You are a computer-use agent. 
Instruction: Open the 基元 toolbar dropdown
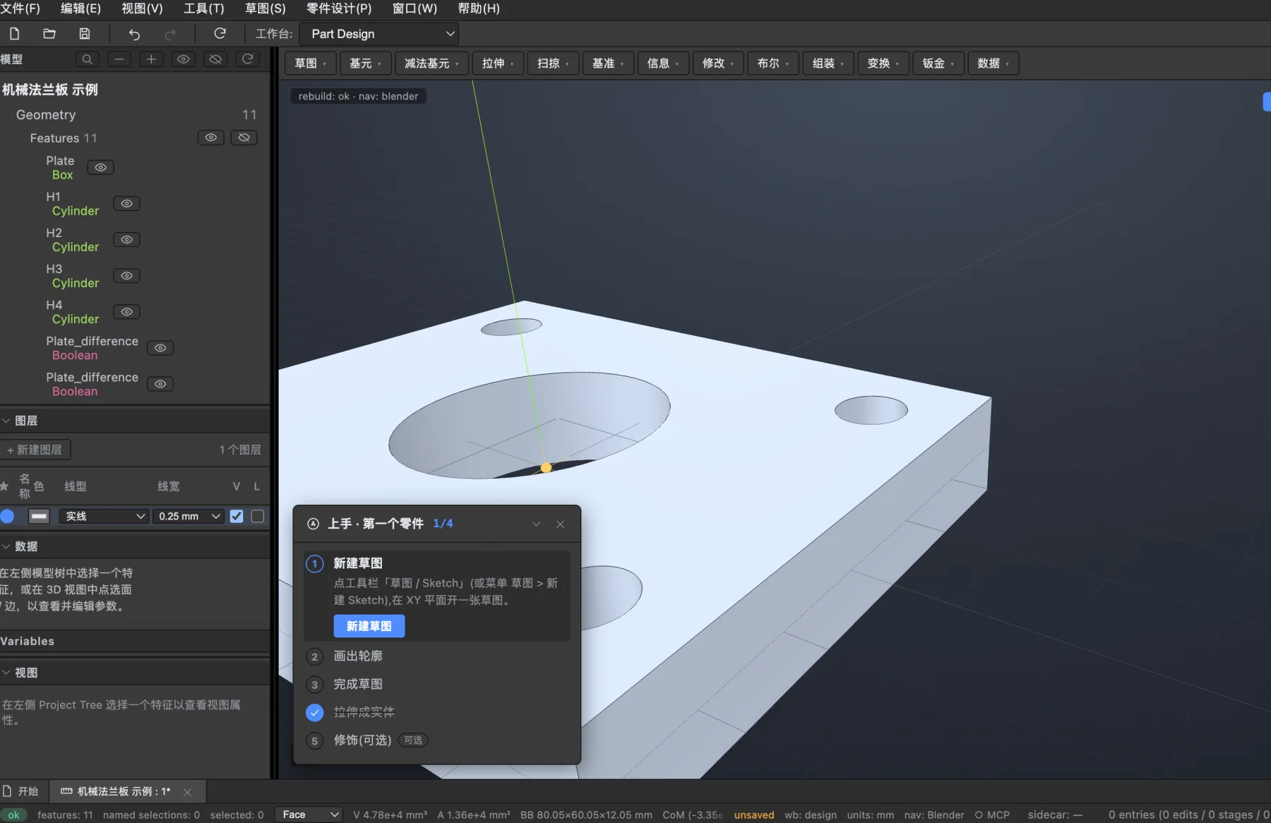366,64
